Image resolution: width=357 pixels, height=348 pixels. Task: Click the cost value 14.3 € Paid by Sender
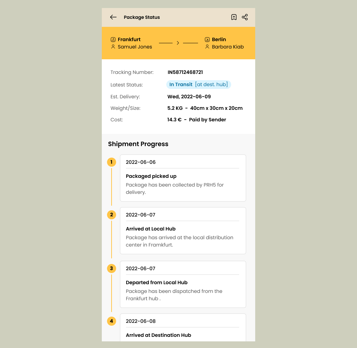pyautogui.click(x=197, y=120)
